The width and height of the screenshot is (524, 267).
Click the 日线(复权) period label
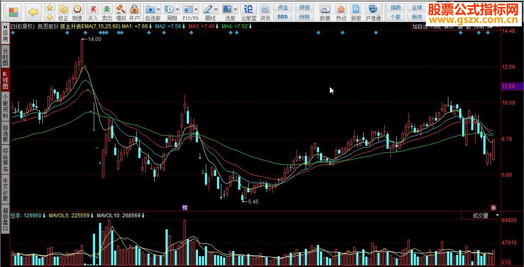23,26
